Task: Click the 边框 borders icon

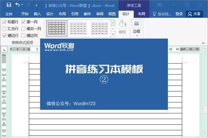Action: point(136,23)
